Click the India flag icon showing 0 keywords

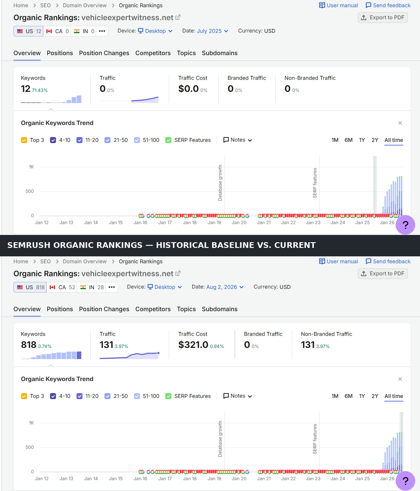tap(77, 31)
